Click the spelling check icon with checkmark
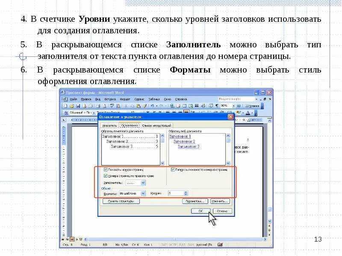Screen dimensions: 342x256 [112, 106]
